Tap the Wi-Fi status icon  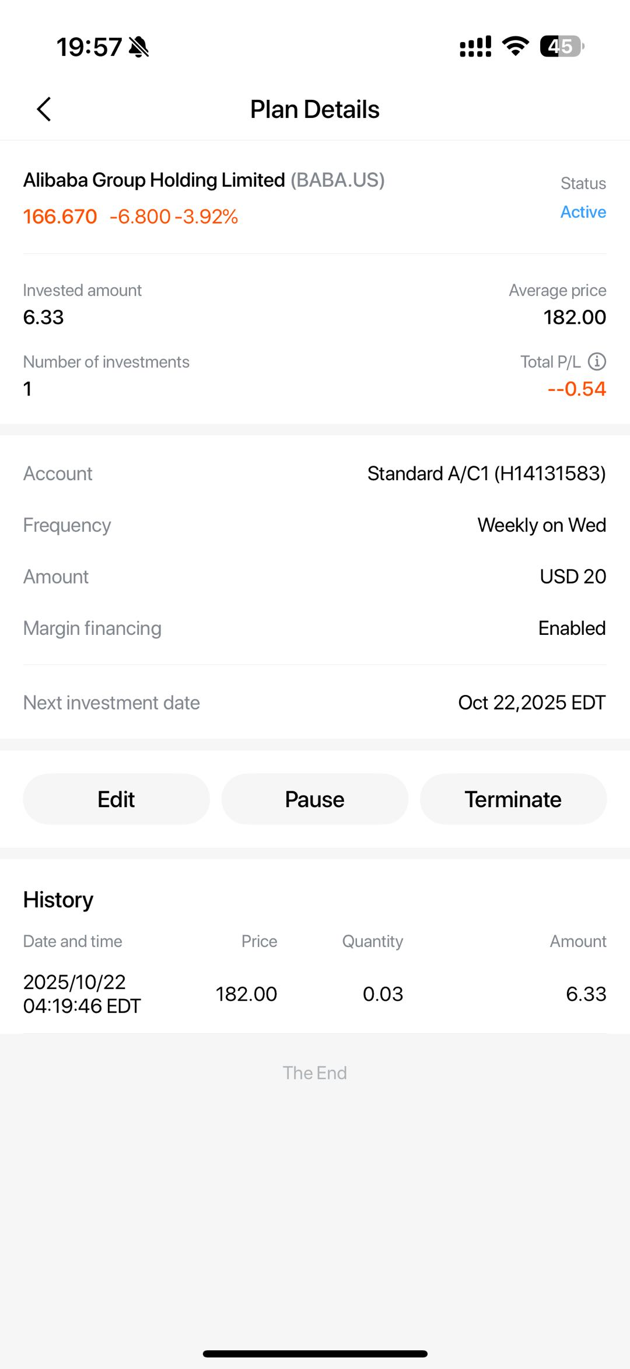click(x=515, y=46)
